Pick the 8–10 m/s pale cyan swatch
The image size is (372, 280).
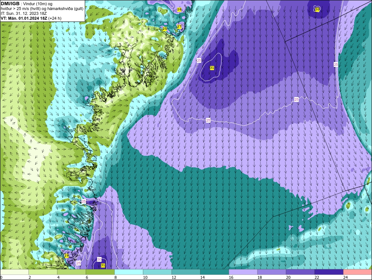(x=129, y=272)
